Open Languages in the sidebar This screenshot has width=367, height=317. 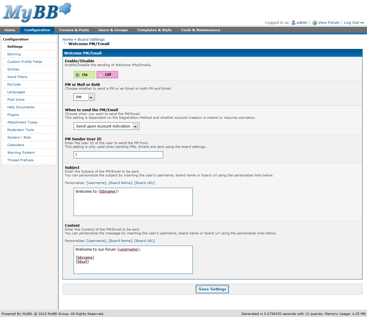[x=16, y=92]
